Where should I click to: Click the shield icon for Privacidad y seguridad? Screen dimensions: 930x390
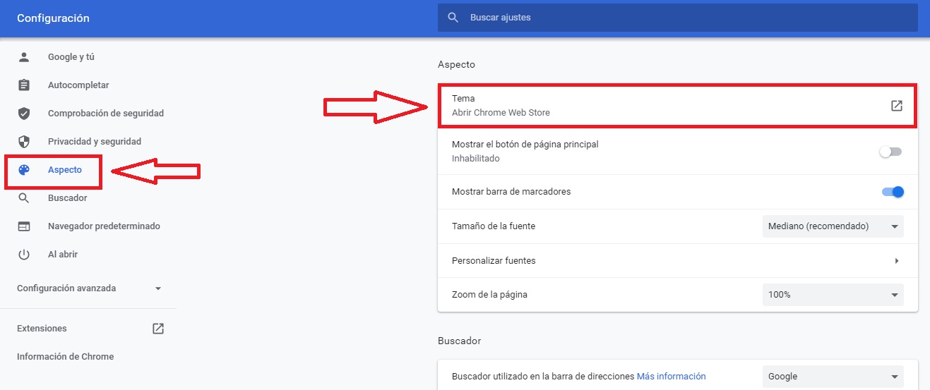(24, 142)
